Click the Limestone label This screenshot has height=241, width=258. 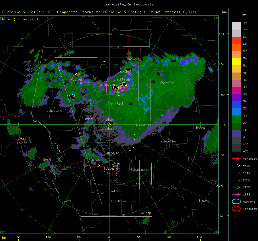click(54, 111)
